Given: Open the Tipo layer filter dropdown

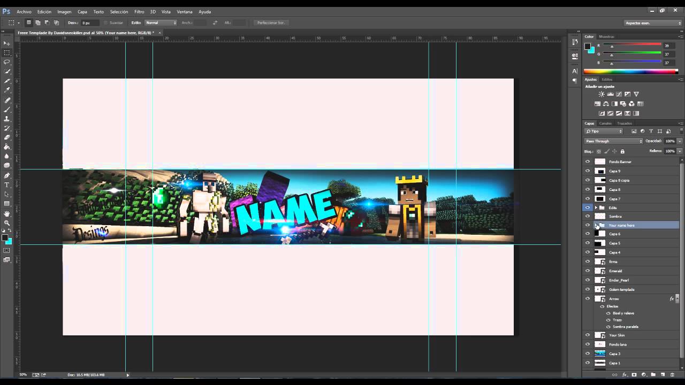Looking at the screenshot, I should pos(604,131).
